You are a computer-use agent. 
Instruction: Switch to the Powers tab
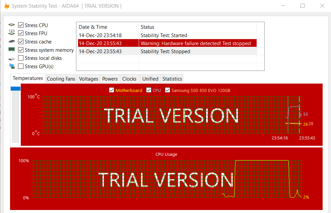coord(110,79)
